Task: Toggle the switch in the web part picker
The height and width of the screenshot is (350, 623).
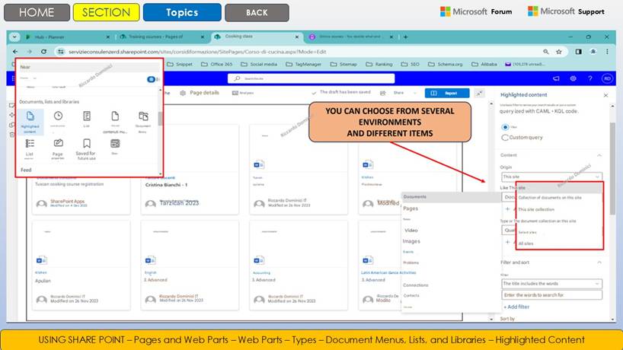Action: (151, 78)
